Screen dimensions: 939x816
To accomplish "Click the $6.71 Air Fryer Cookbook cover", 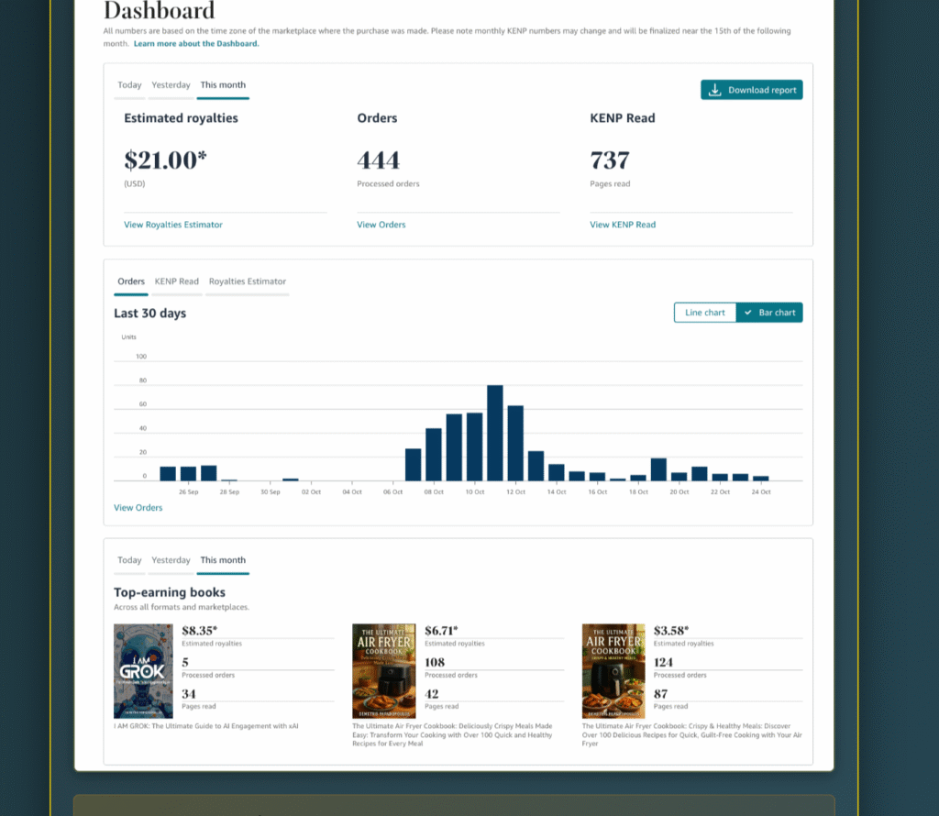I will pos(383,671).
